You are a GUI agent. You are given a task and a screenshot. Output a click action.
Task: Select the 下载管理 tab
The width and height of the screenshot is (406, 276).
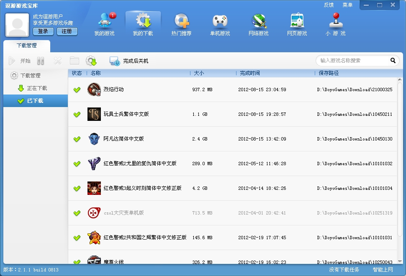pyautogui.click(x=27, y=46)
